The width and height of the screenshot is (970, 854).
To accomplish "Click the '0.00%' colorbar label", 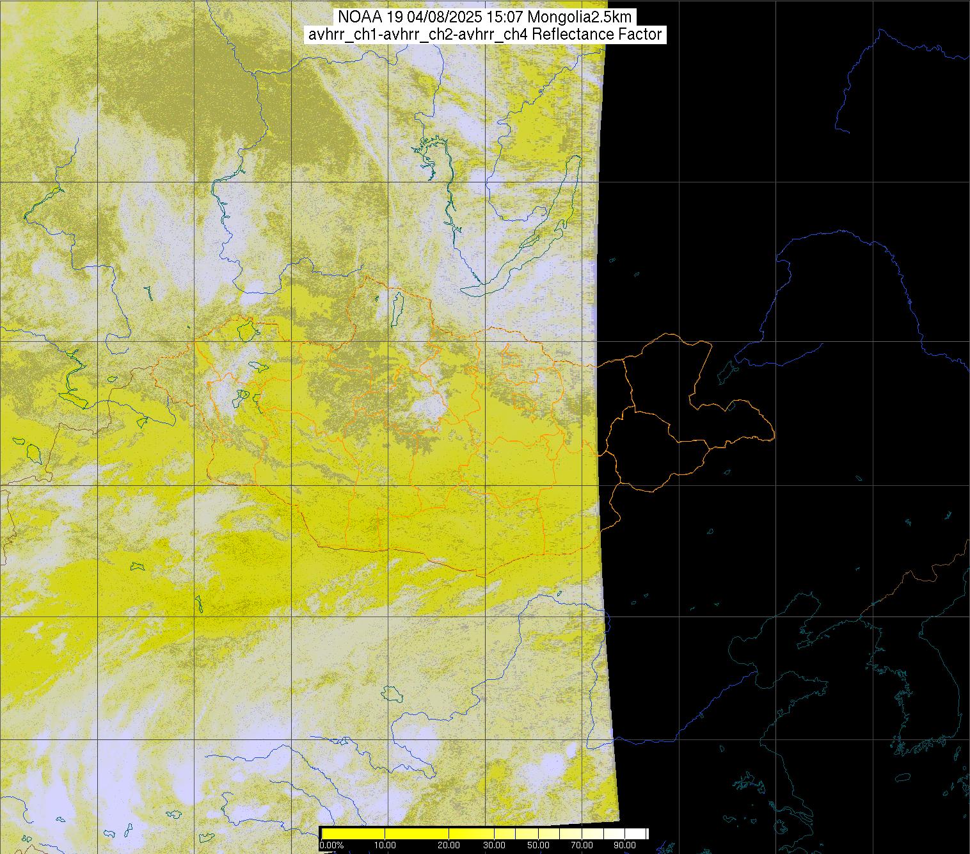I will pyautogui.click(x=331, y=845).
